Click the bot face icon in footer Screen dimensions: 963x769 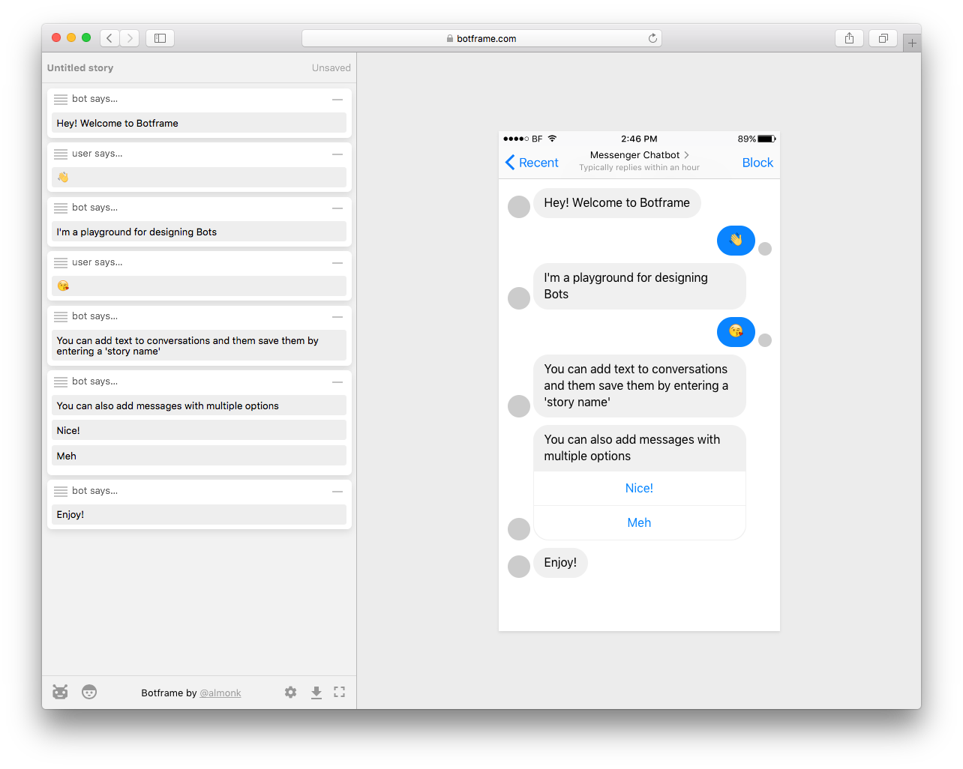click(x=60, y=692)
